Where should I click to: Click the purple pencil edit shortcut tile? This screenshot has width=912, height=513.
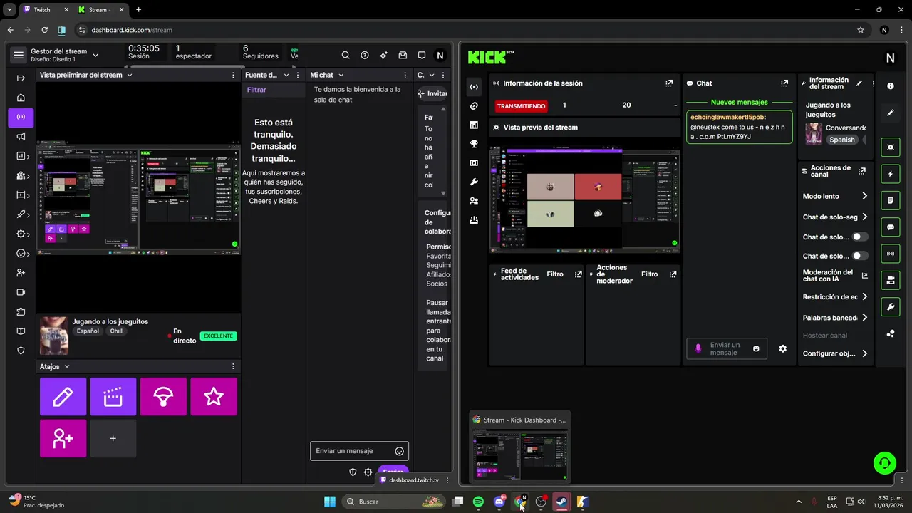63,396
